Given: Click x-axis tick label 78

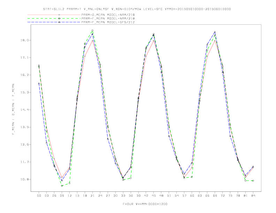Looking at the screenshot, I should [x=238, y=196].
